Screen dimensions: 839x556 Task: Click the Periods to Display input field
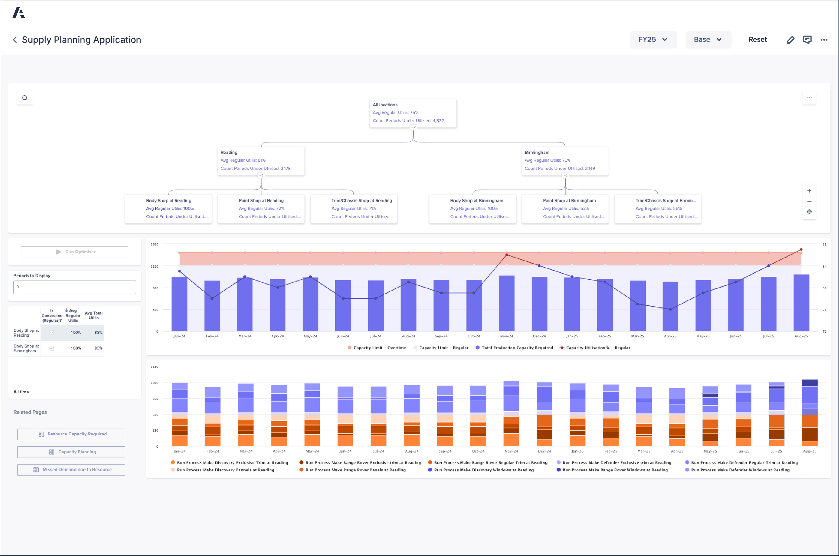pos(75,287)
